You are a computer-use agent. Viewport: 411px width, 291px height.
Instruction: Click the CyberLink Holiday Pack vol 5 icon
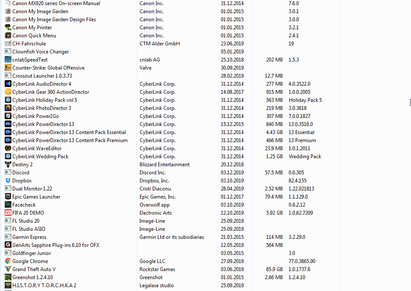pos(8,100)
